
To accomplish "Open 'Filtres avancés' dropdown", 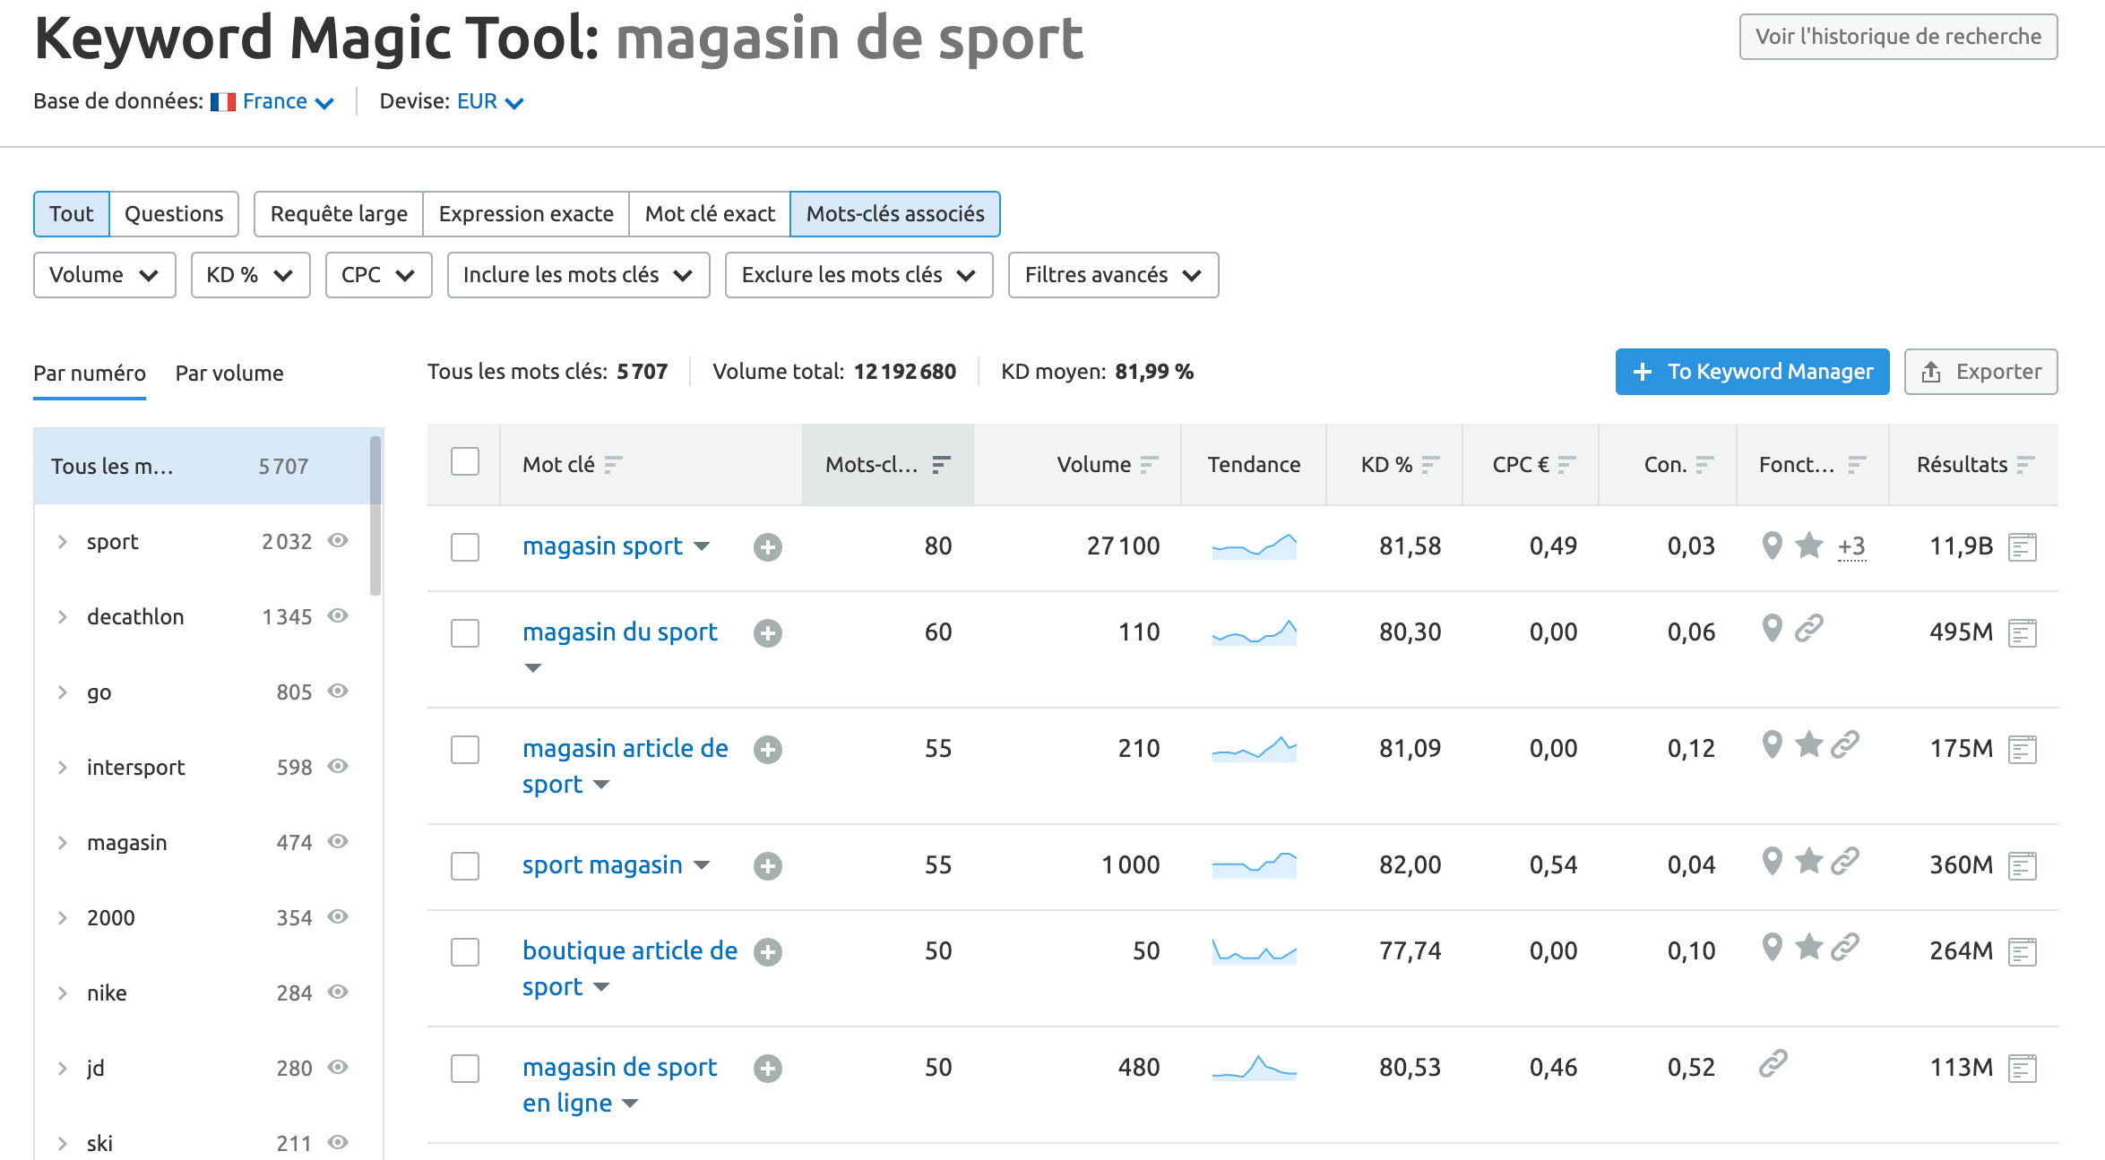I will pyautogui.click(x=1113, y=275).
